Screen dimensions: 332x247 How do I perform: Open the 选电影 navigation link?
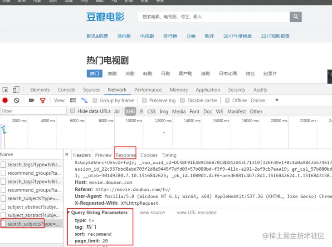click(124, 36)
